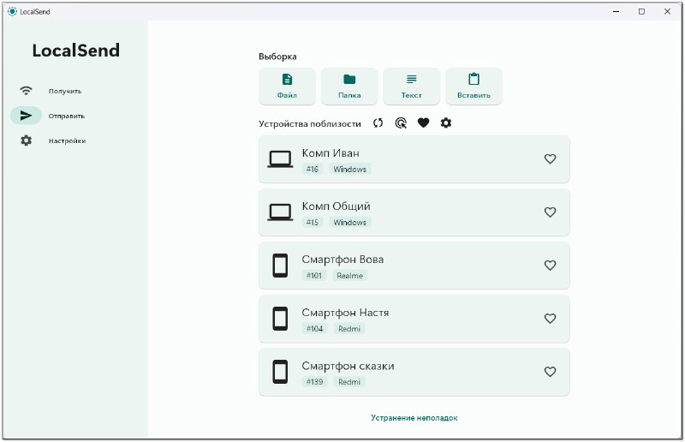This screenshot has width=685, height=442.
Task: Favorite the Смартфон Вова device
Action: click(550, 266)
